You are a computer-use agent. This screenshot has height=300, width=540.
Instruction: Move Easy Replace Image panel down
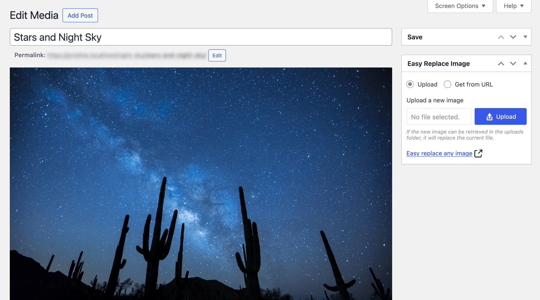coord(513,63)
